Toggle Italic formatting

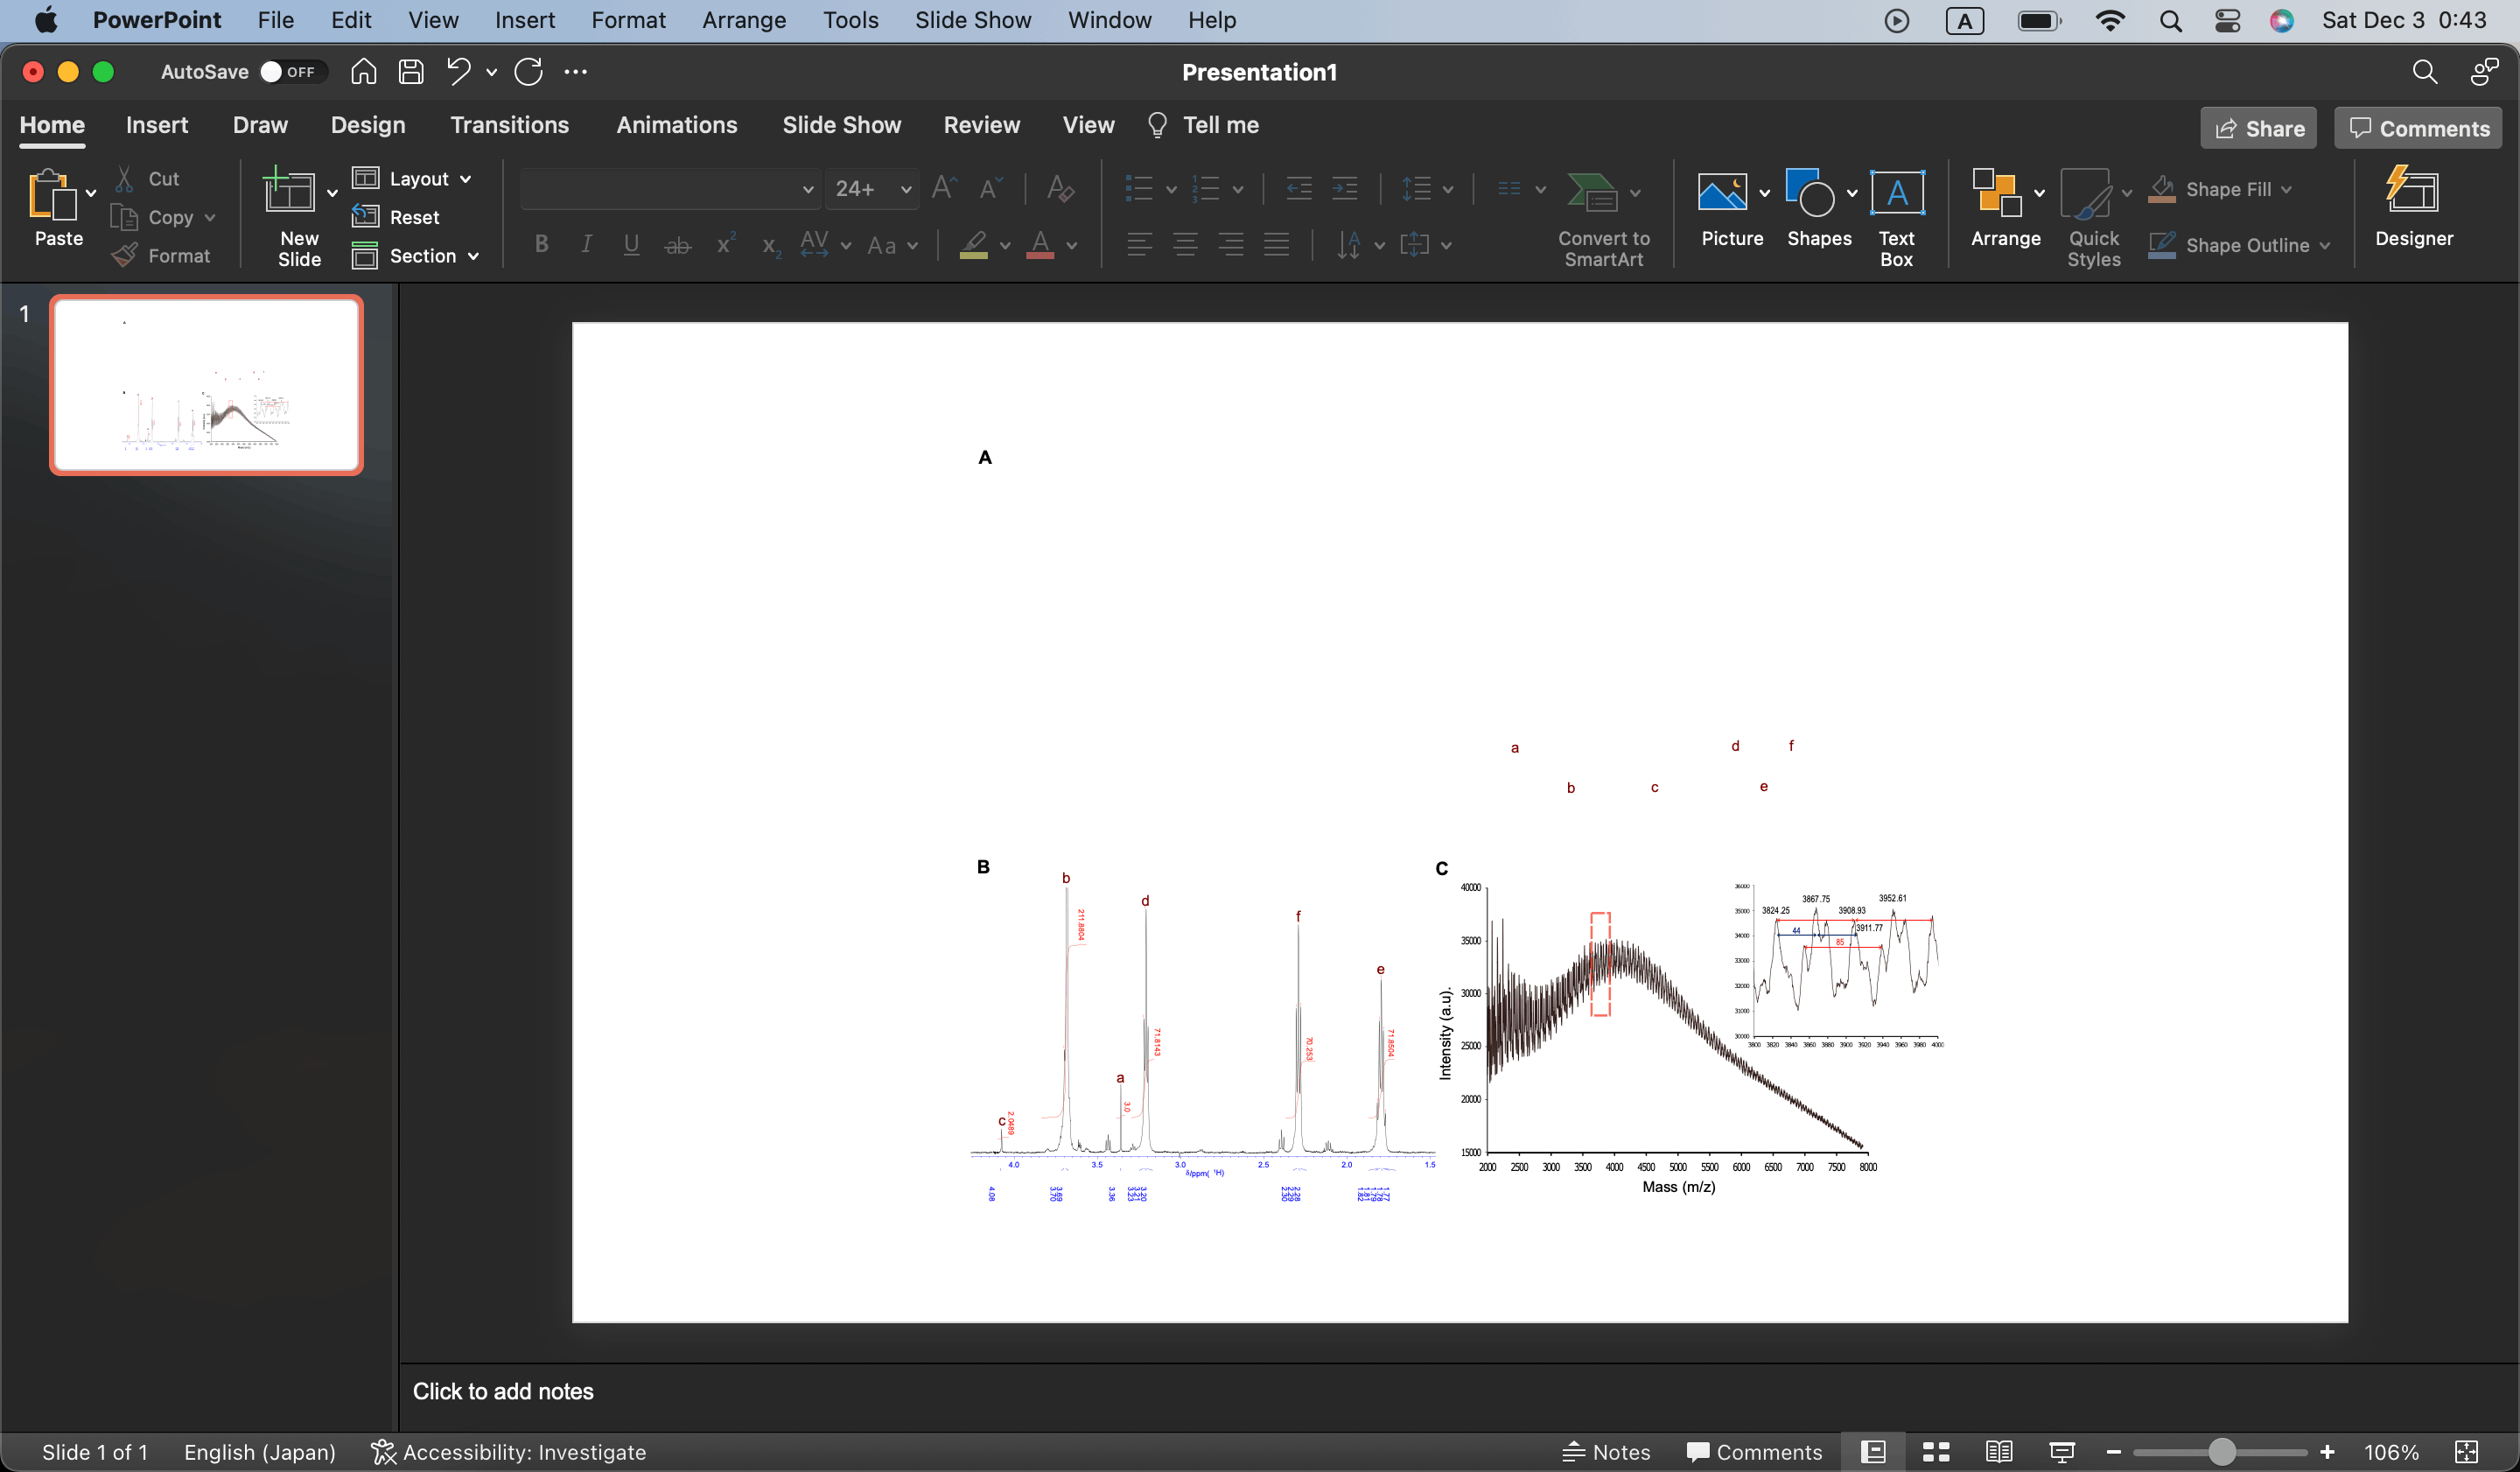point(587,245)
